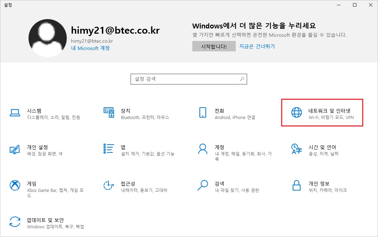This screenshot has height=237, width=378.
Task: Open the 내 Microsoft 계정 link
Action: tap(90, 48)
